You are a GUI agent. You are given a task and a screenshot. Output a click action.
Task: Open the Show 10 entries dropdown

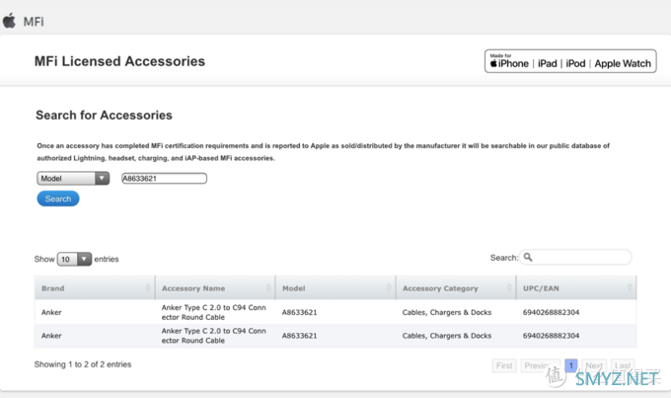(x=74, y=259)
